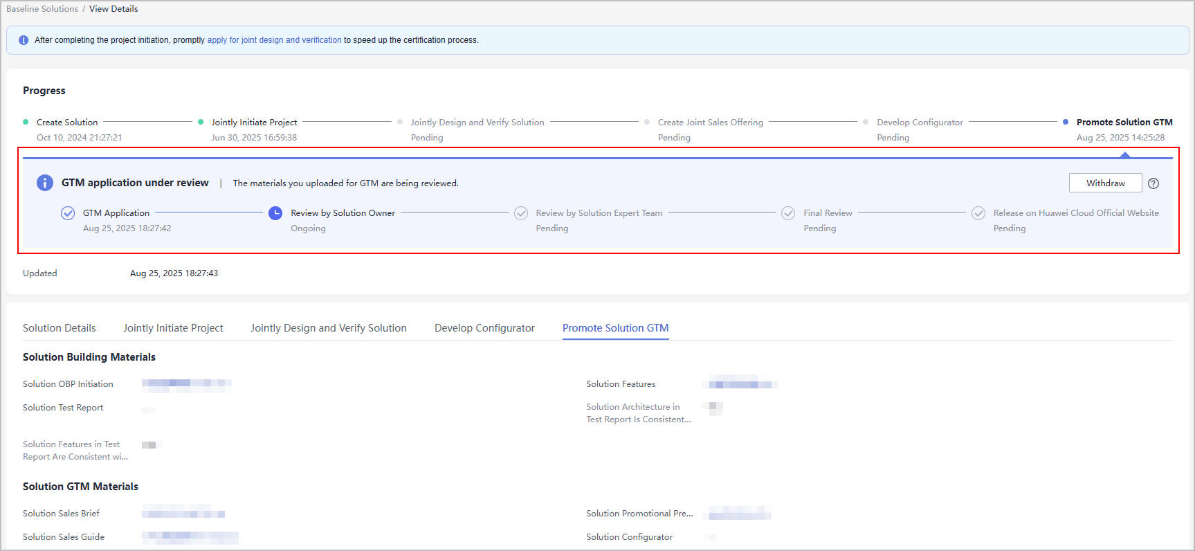
Task: Open the Jointly Design and Verify Solution tab
Action: pos(329,328)
